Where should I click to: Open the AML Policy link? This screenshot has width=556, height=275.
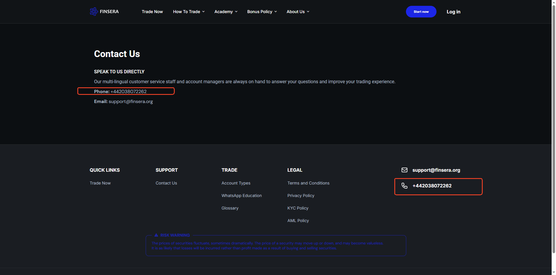point(298,221)
